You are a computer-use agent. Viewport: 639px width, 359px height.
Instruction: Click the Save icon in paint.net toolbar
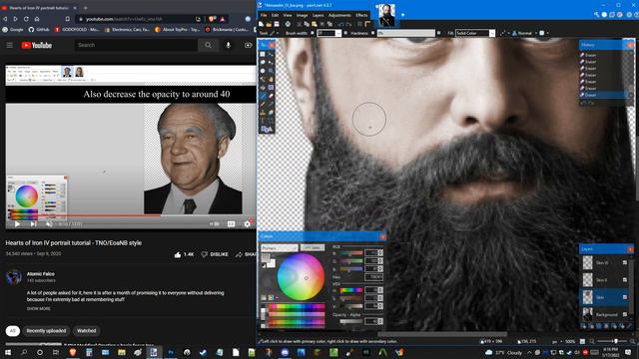click(277, 24)
